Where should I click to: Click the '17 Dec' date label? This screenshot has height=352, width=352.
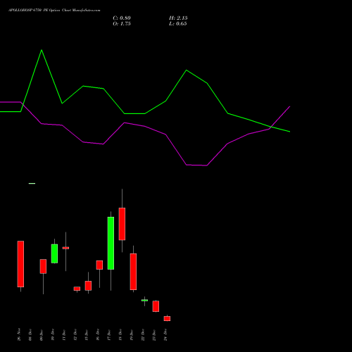(x=109, y=334)
